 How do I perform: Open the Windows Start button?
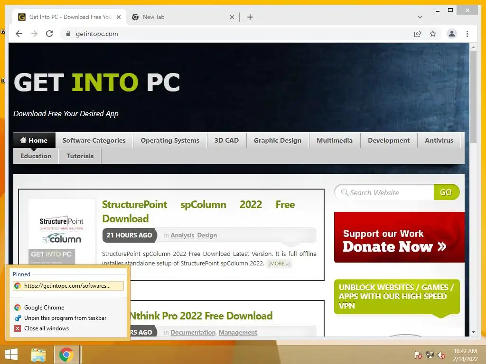tap(11, 355)
